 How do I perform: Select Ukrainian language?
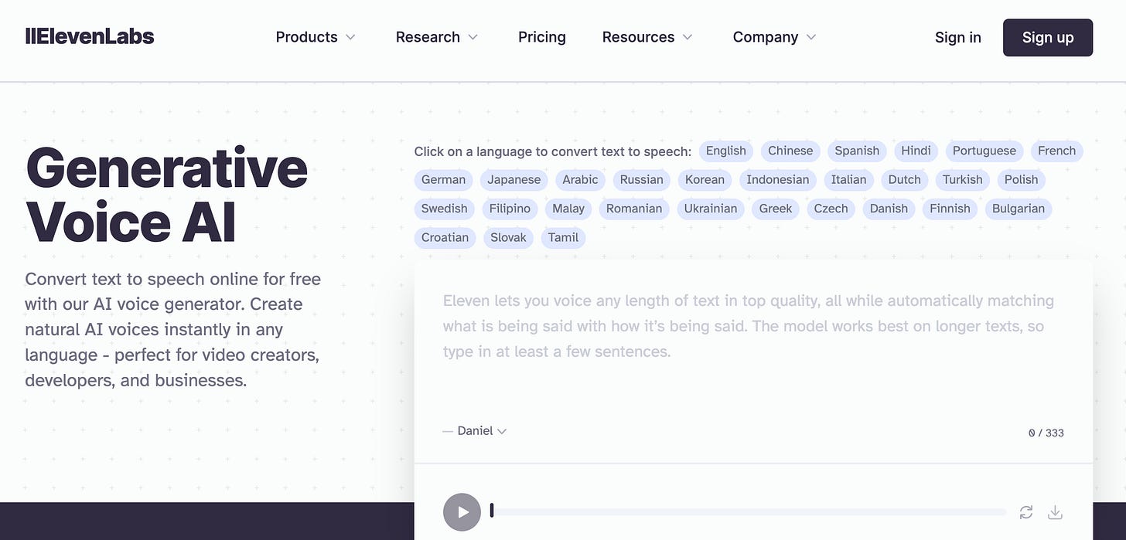click(711, 209)
